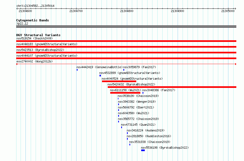The width and height of the screenshot is (244, 161).
Task: Select the red bar under nsv4046183
Action: (x=126, y=47)
